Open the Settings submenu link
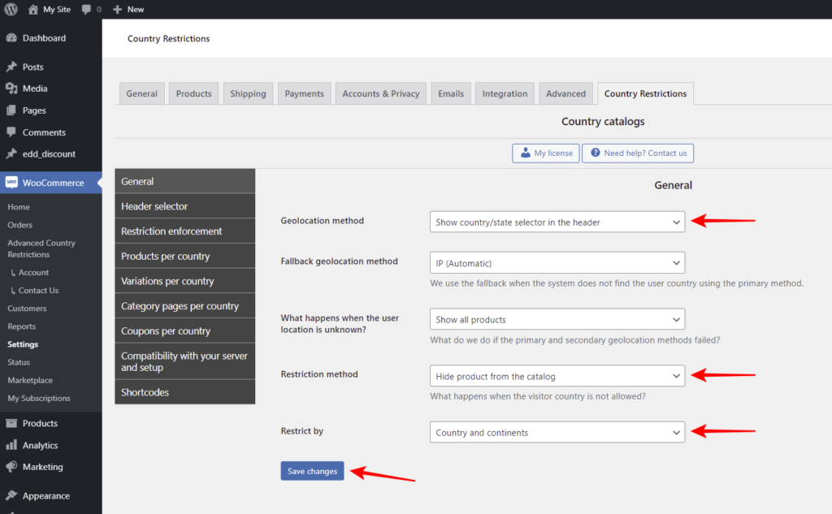Screen dimensions: 832x514 23,344
